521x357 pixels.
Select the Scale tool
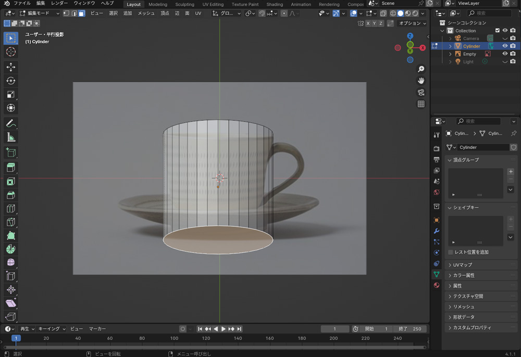point(10,94)
